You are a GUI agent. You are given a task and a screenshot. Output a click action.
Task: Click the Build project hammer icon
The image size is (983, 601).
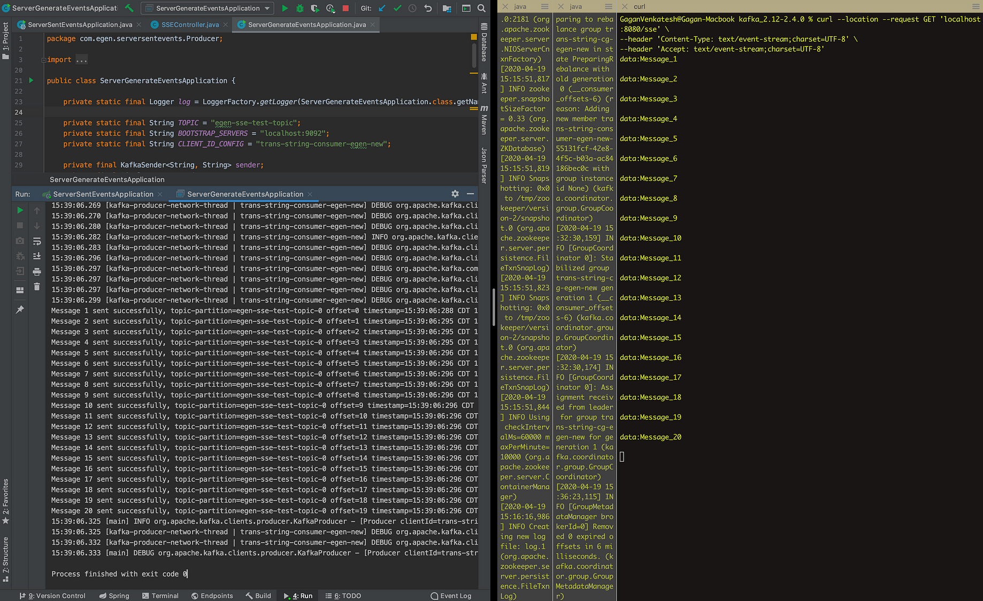coord(129,8)
